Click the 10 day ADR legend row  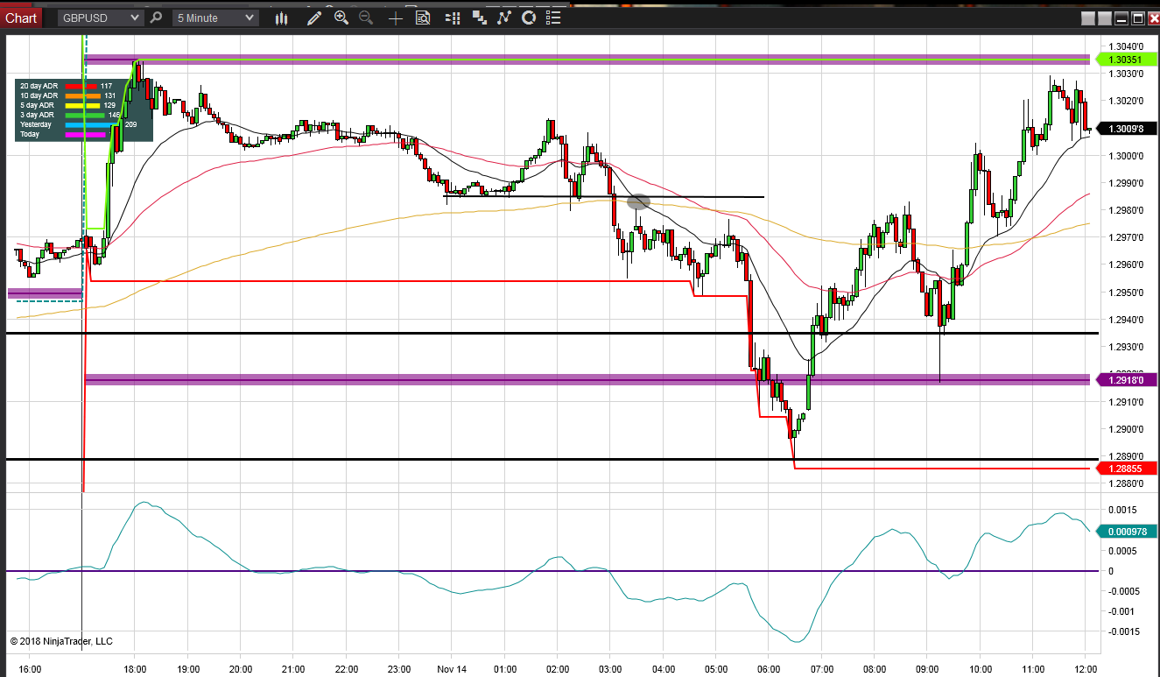tap(70, 95)
